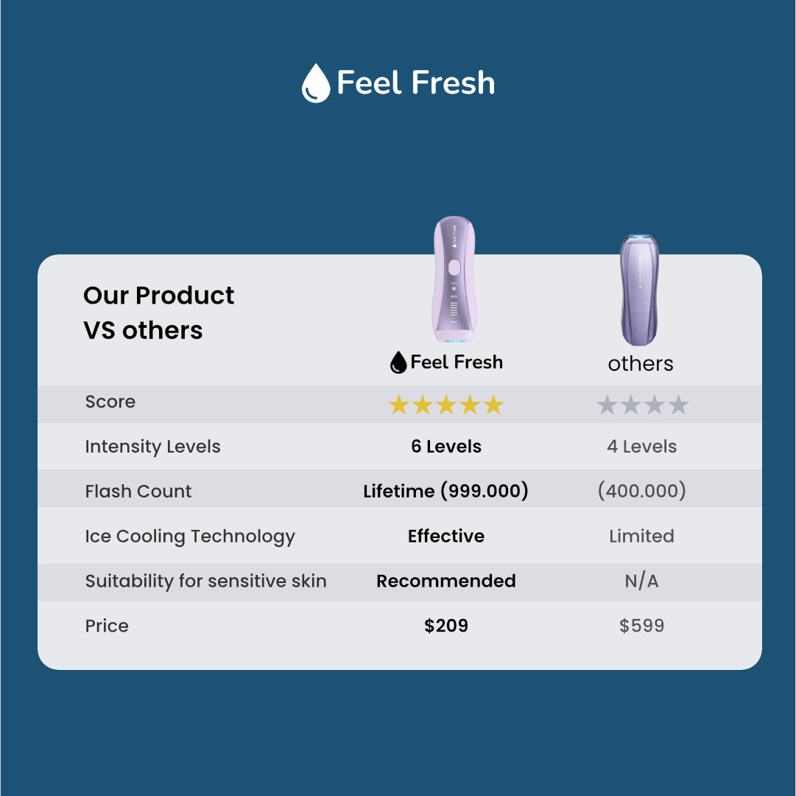Click the '(400.000)' flash count value
Viewport: 796px width, 796px height.
click(641, 491)
